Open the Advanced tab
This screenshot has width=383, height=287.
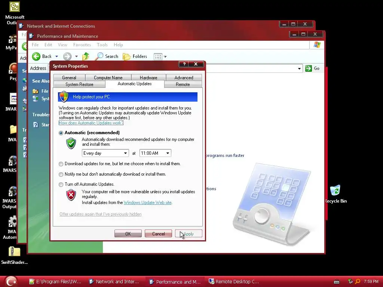[184, 78]
